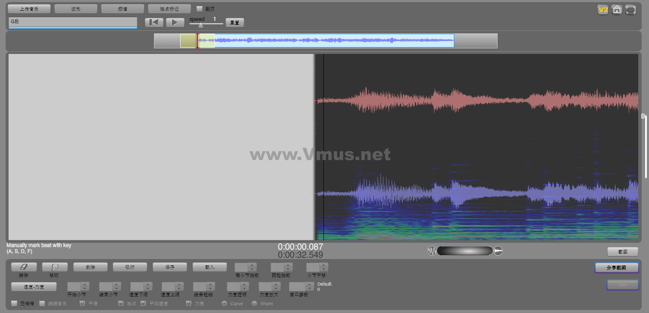Decrease 开始小节 using stepper down arrow
649x313 pixels.
tap(85, 289)
